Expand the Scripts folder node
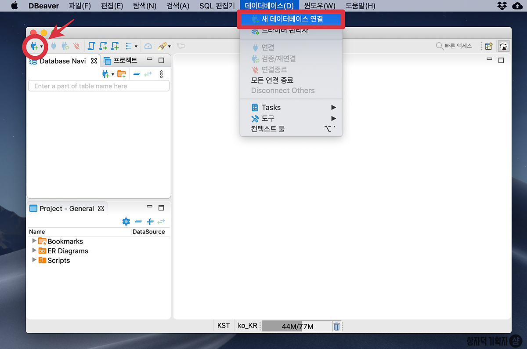 coord(35,260)
